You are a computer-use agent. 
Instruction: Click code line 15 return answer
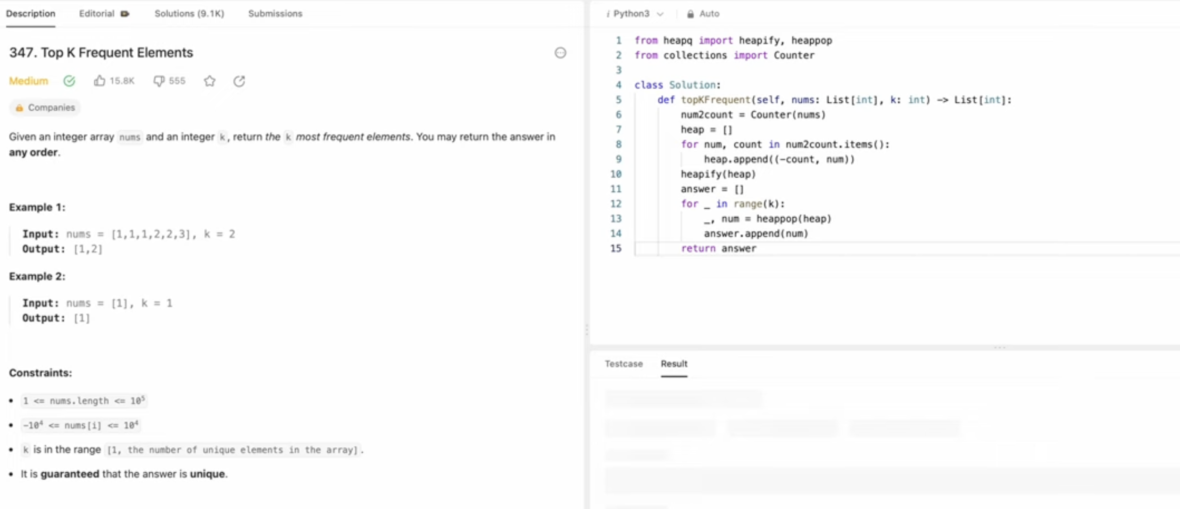click(718, 248)
